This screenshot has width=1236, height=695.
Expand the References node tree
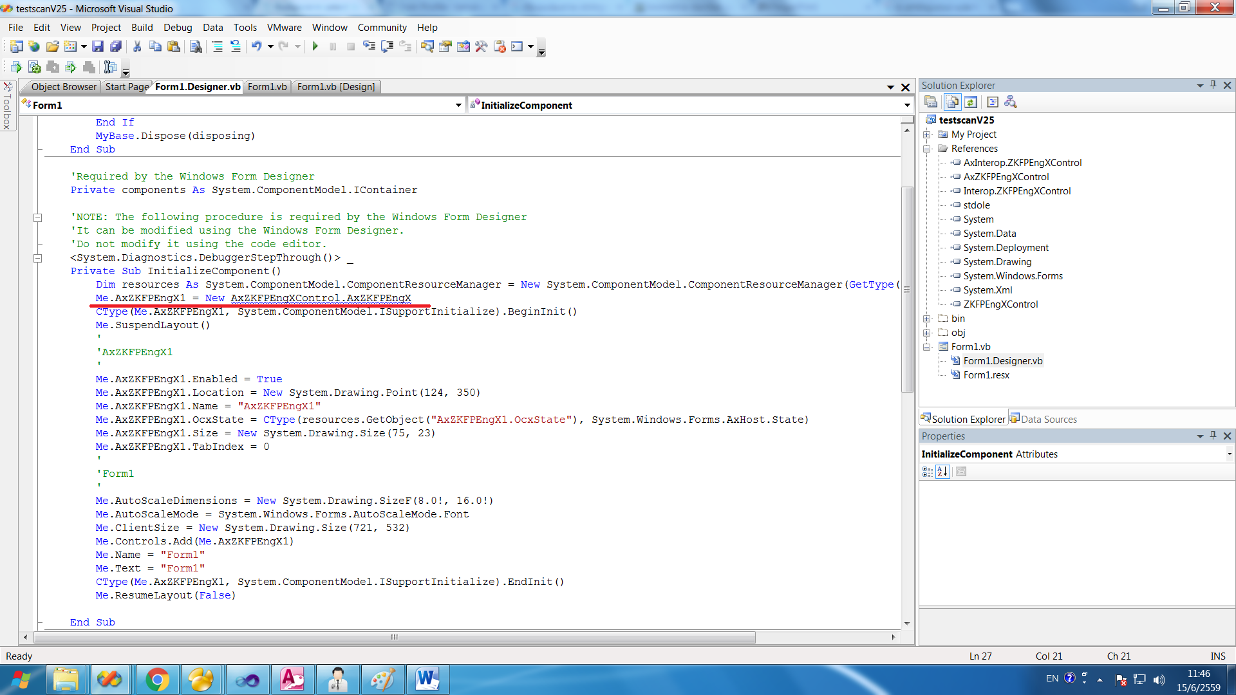coord(927,149)
